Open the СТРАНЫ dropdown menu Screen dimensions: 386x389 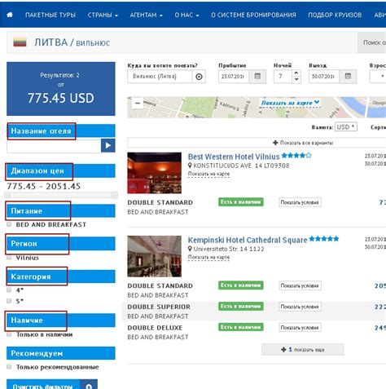coord(103,15)
